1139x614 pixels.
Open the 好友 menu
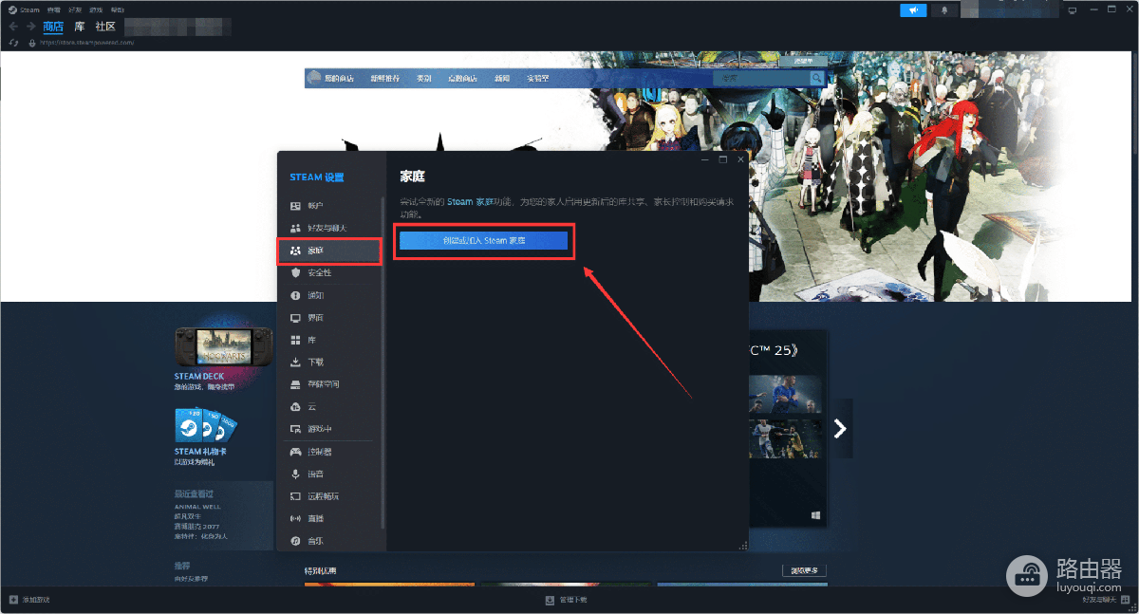(75, 9)
